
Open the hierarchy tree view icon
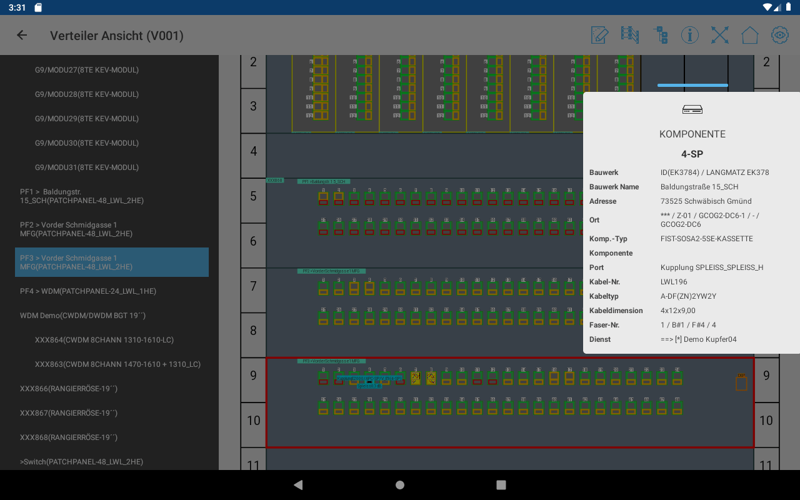[660, 35]
